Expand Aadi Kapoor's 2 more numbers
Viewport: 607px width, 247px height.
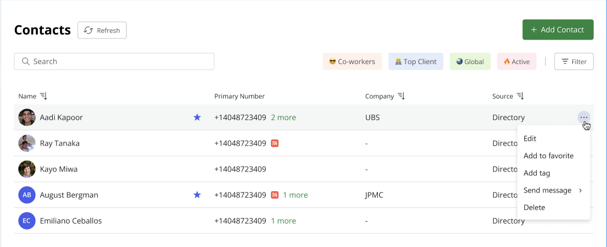coord(283,118)
